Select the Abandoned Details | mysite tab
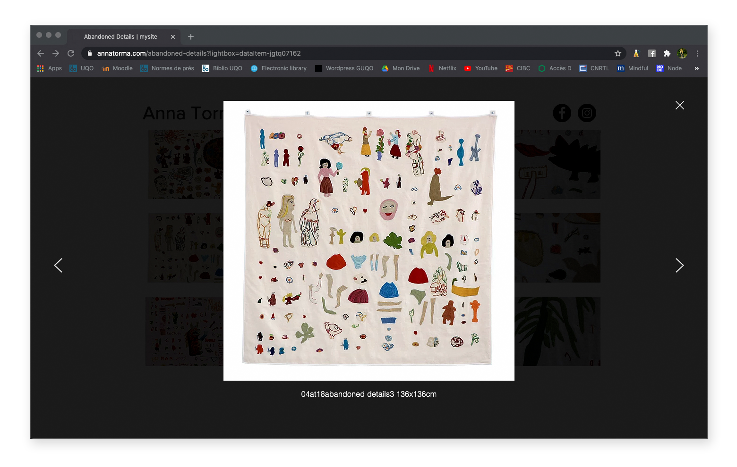This screenshot has width=737, height=467. pyautogui.click(x=120, y=37)
